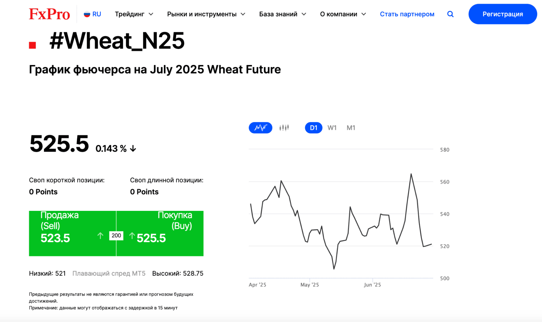542x322 pixels.
Task: Switch to candlestick chart view
Action: pyautogui.click(x=284, y=128)
